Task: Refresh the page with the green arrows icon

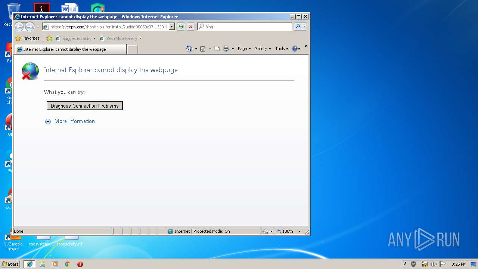Action: (x=181, y=27)
